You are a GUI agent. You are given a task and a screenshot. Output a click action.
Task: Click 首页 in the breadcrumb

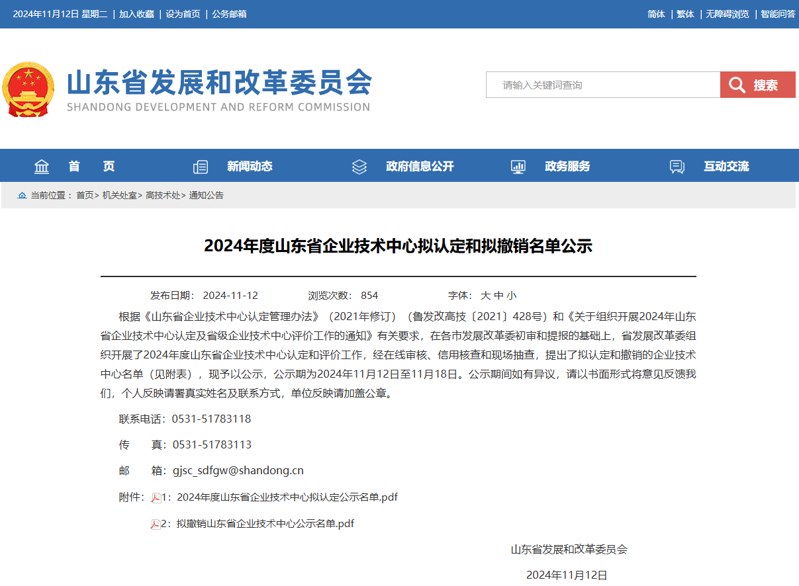(x=85, y=195)
